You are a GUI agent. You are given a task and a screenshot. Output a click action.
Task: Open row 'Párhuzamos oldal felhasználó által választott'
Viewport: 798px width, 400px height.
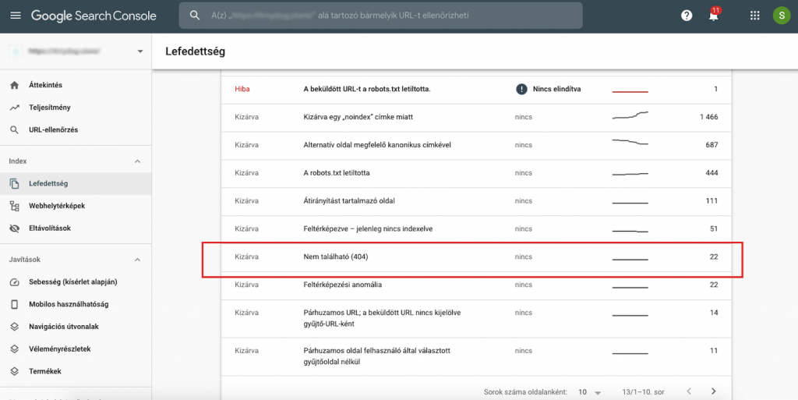click(476, 357)
